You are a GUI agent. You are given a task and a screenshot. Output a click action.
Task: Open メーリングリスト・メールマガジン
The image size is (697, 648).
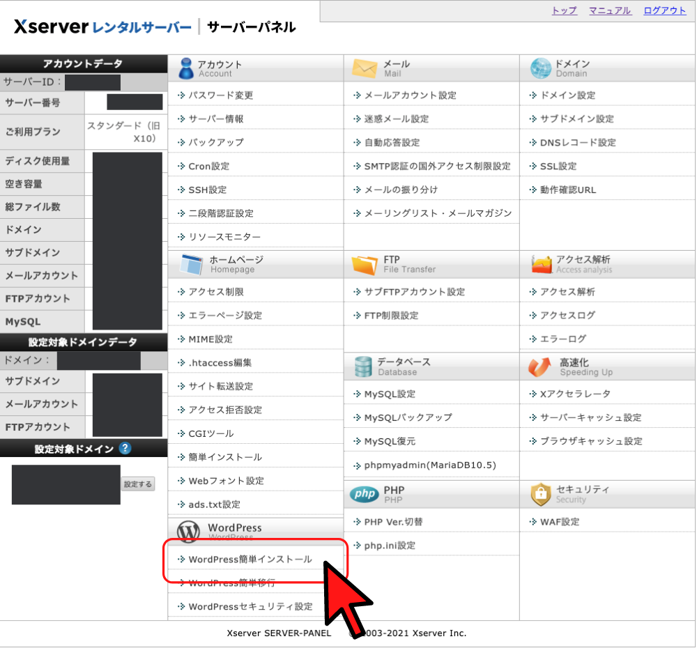coord(438,213)
